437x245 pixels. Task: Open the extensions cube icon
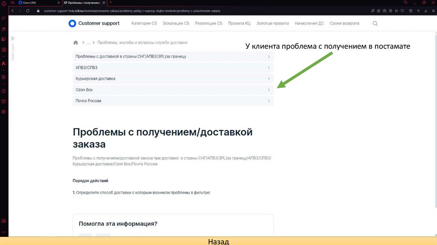pos(411,11)
